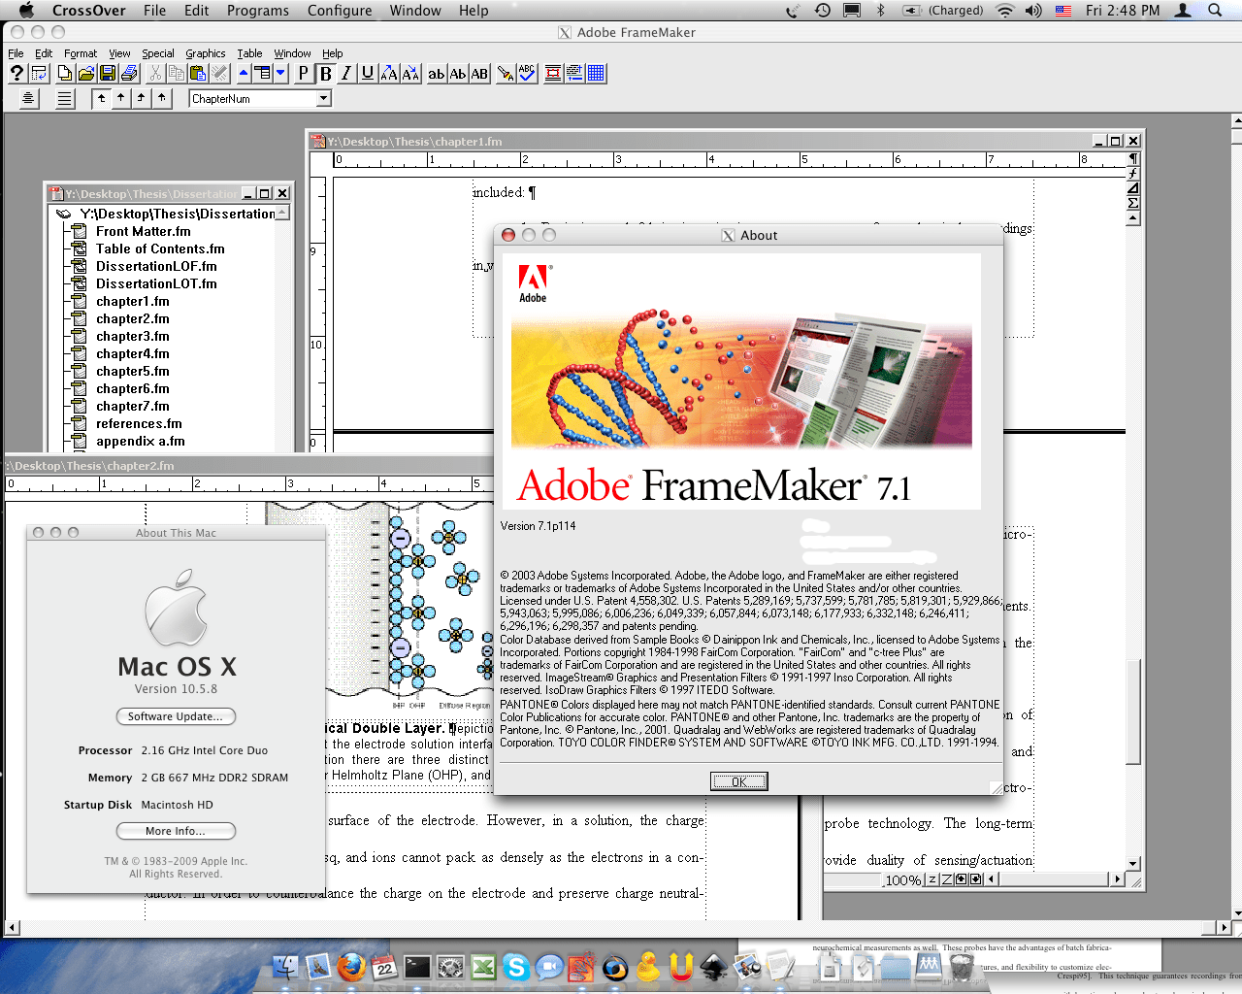
Task: Open the CrossOver Programs menu
Action: (258, 11)
